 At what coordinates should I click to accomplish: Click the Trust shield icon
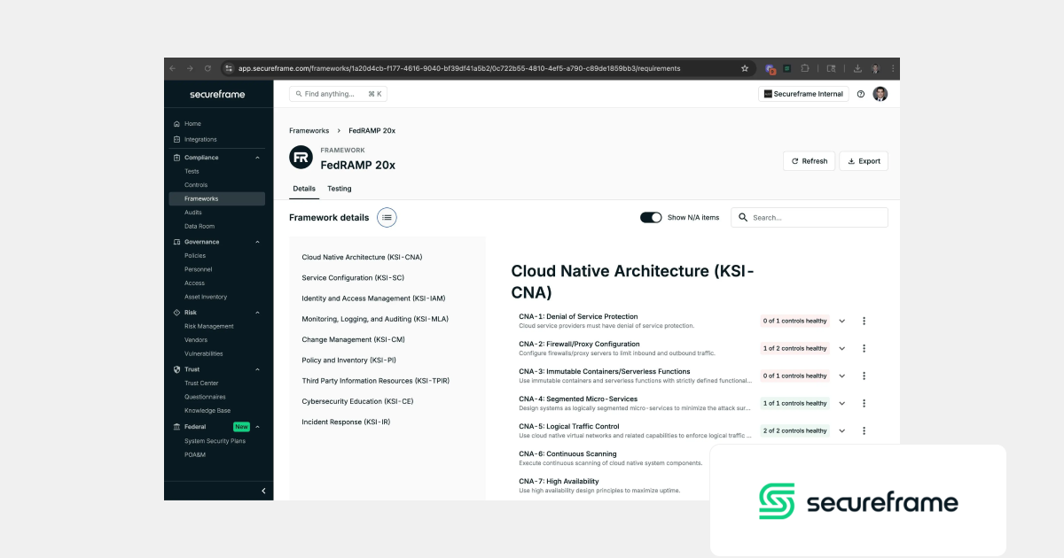tap(177, 369)
